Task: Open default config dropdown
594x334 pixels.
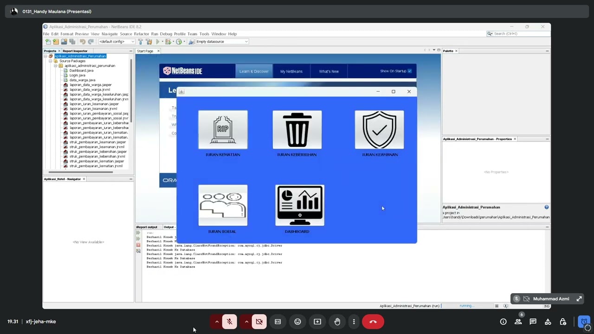Action: click(x=116, y=42)
